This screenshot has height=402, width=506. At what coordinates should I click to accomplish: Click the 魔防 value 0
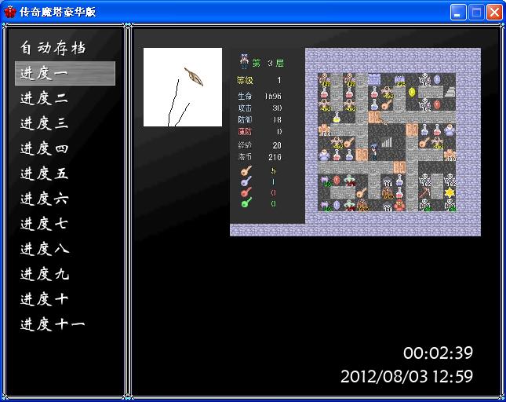[279, 131]
